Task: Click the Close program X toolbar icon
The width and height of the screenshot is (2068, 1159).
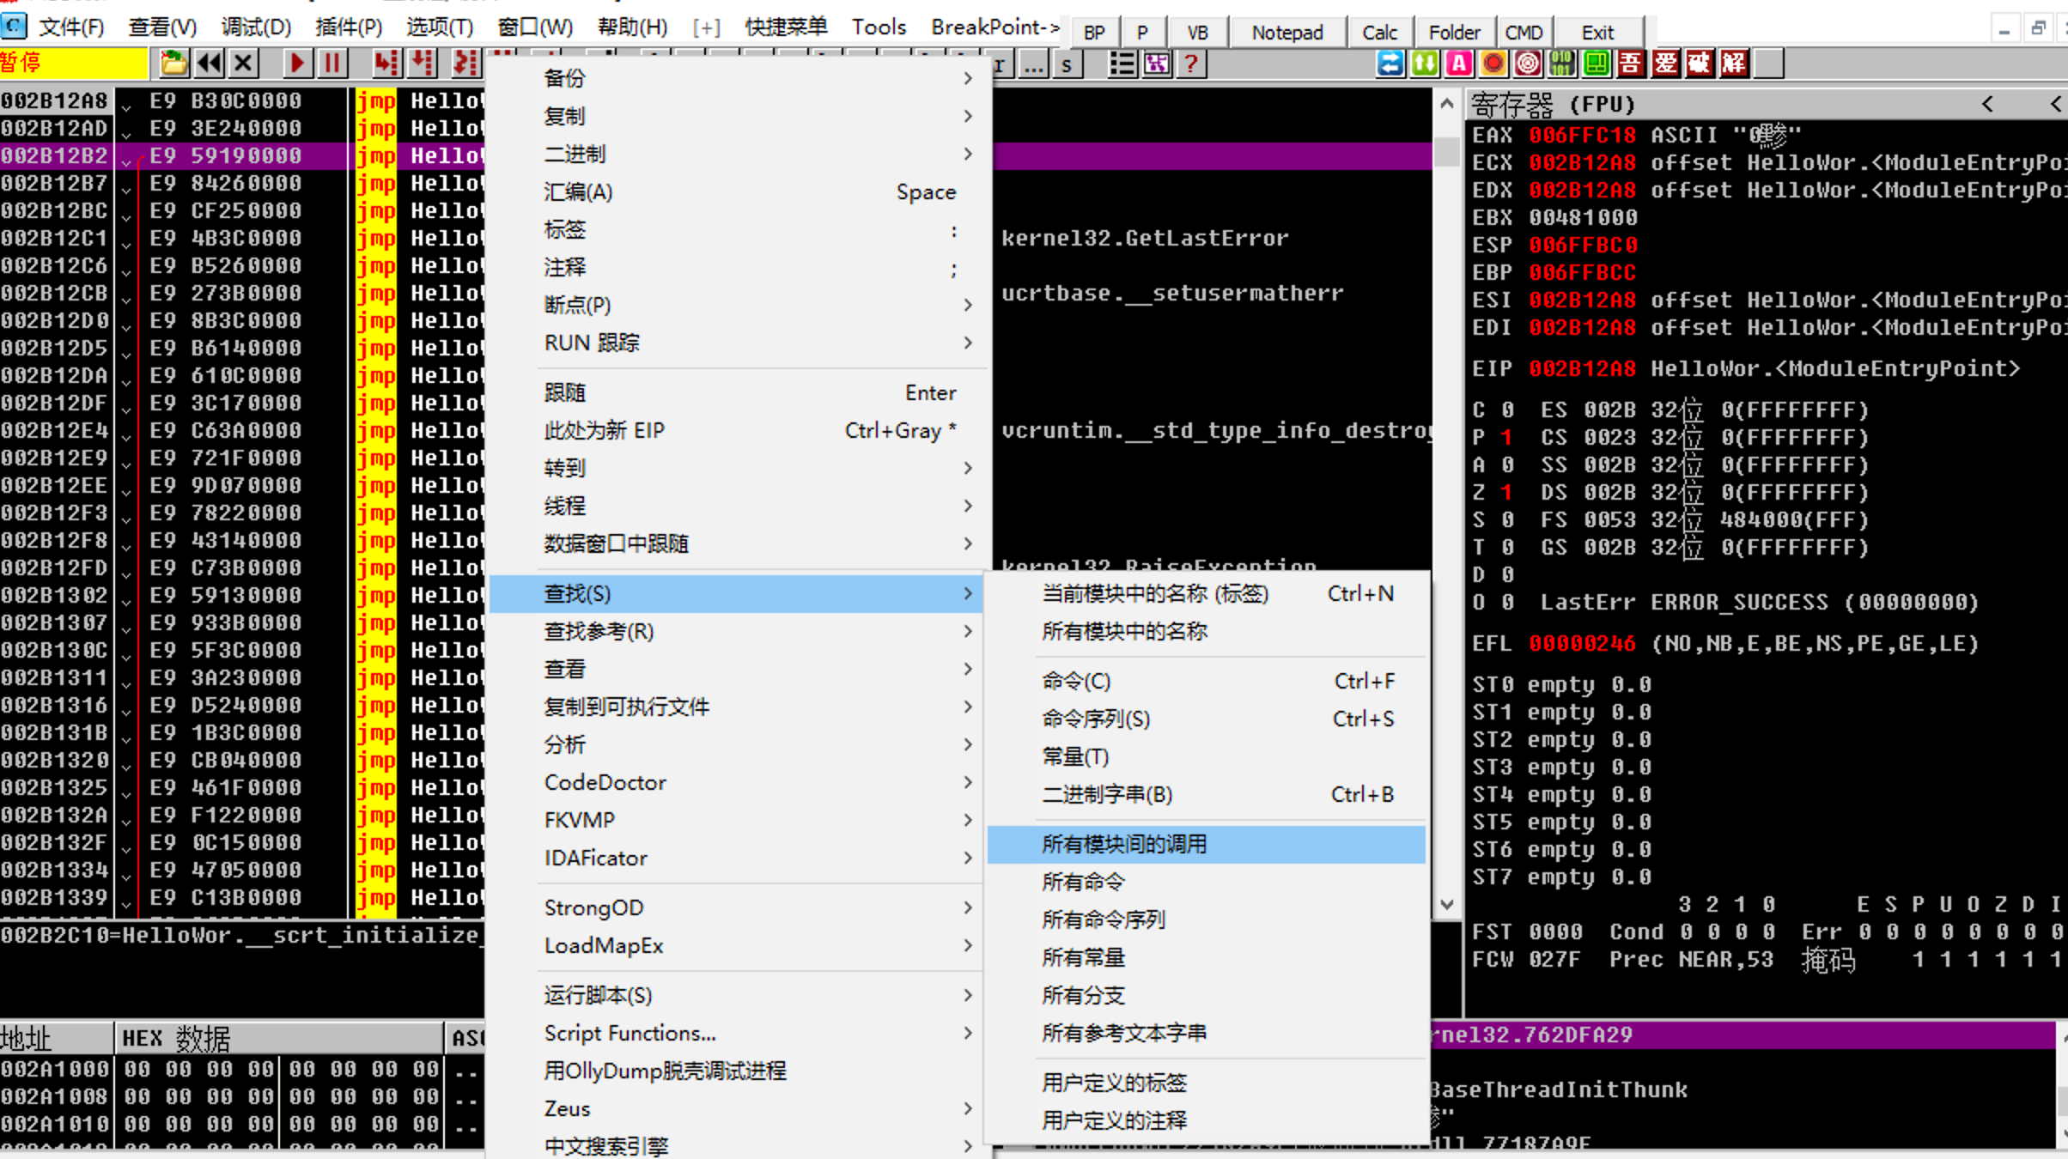Action: (x=244, y=64)
